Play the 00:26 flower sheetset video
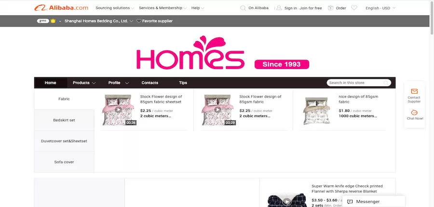Image resolution: width=434 pixels, height=207 pixels. [x=118, y=110]
